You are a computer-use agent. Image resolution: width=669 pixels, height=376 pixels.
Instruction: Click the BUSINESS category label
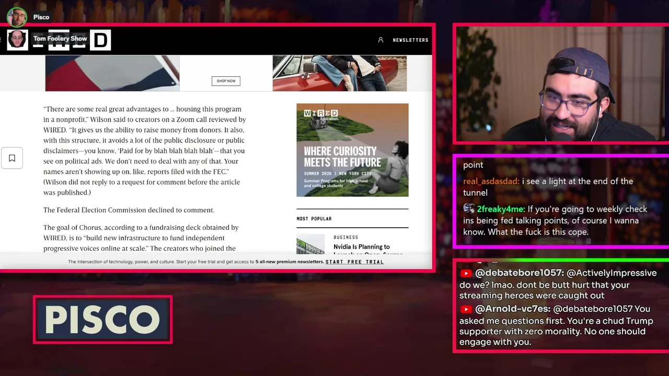pos(346,237)
